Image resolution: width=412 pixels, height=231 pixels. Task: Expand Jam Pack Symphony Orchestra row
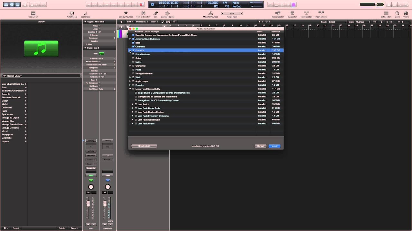(x=133, y=116)
